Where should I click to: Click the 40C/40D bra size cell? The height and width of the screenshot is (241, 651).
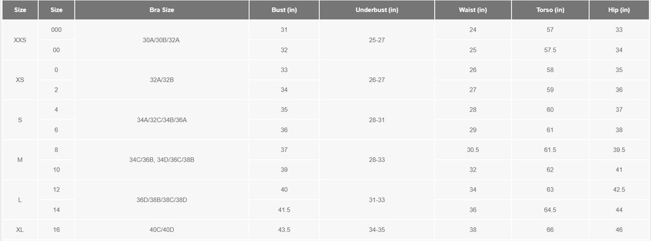tap(161, 230)
